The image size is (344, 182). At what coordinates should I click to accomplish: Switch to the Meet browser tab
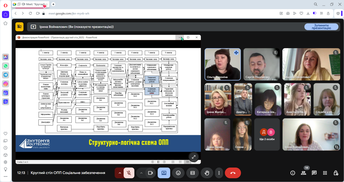(31, 4)
